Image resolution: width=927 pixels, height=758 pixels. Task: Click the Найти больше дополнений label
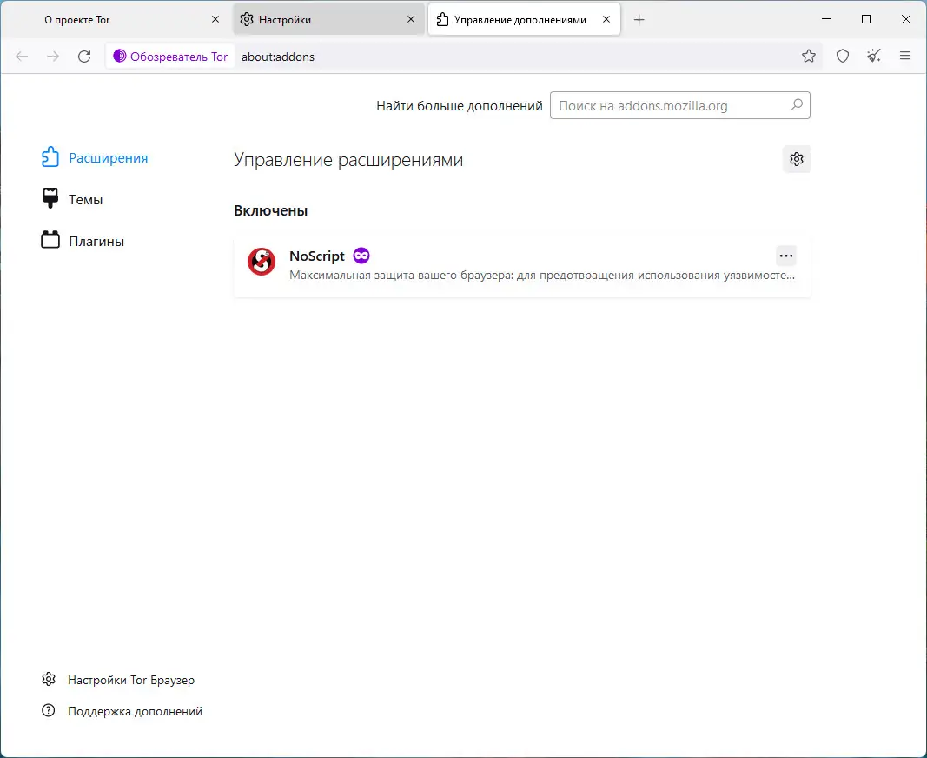[460, 106]
